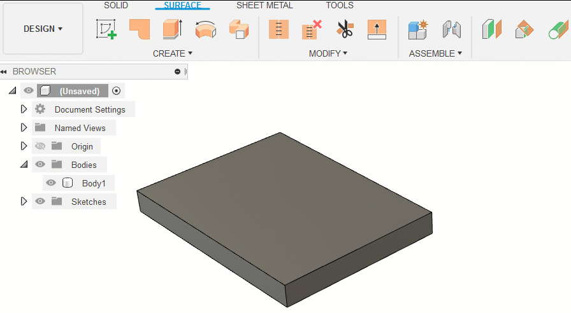Viewport: 571px width, 313px height.
Task: Click the Tangent Plane cylinder icon
Action: tap(558, 29)
